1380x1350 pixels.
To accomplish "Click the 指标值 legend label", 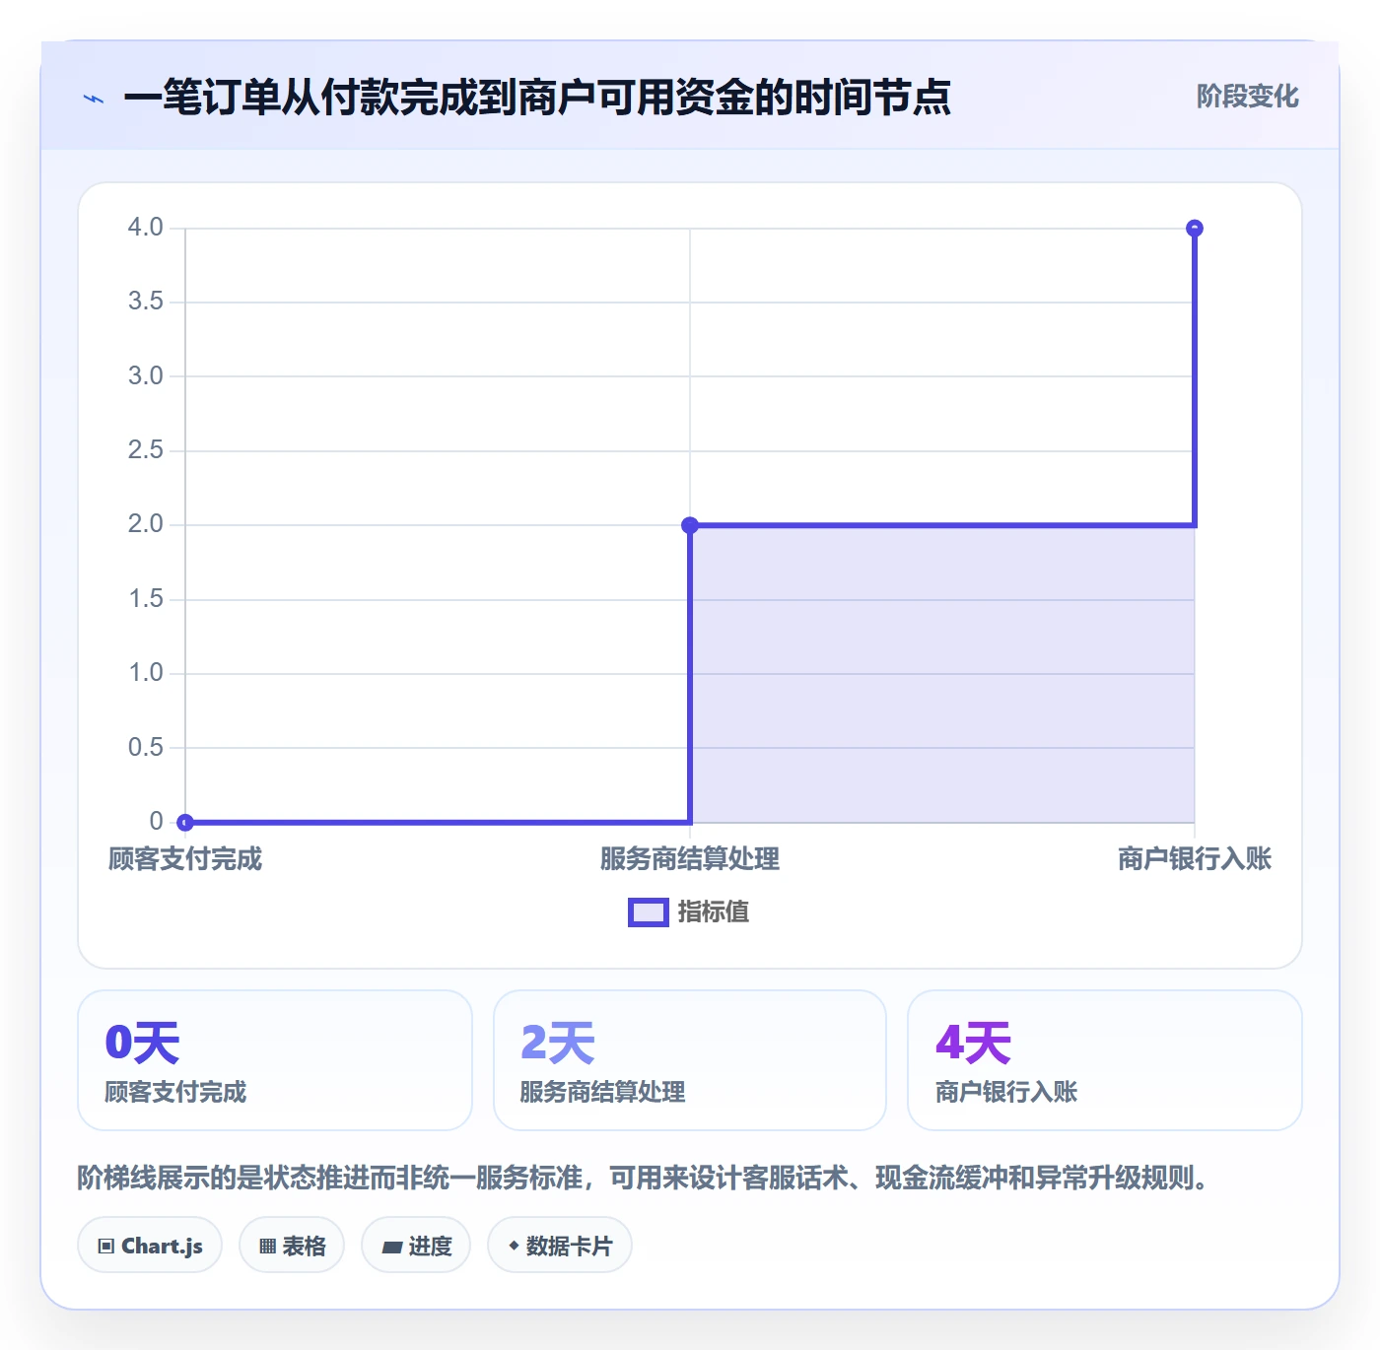I will (714, 912).
